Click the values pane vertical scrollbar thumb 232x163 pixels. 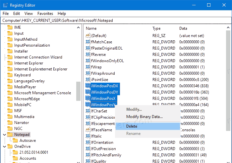228,80
